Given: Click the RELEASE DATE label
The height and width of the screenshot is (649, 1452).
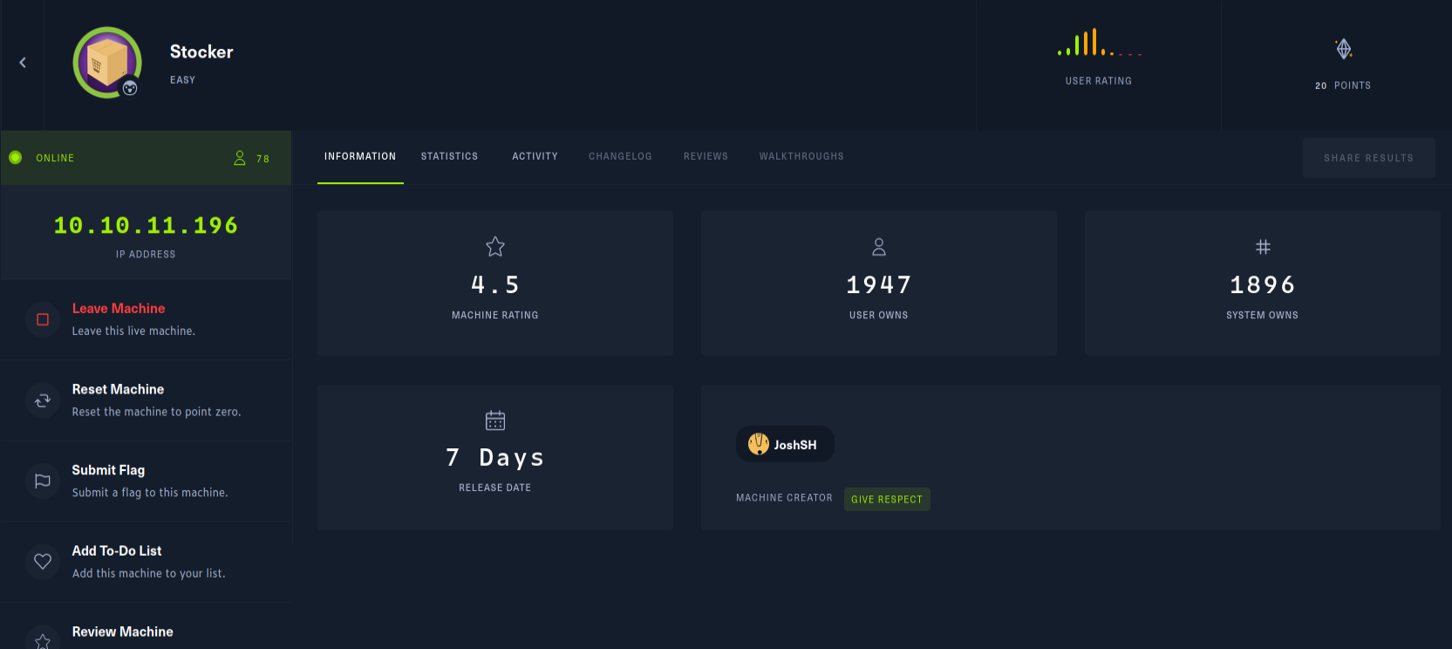Looking at the screenshot, I should tap(495, 488).
